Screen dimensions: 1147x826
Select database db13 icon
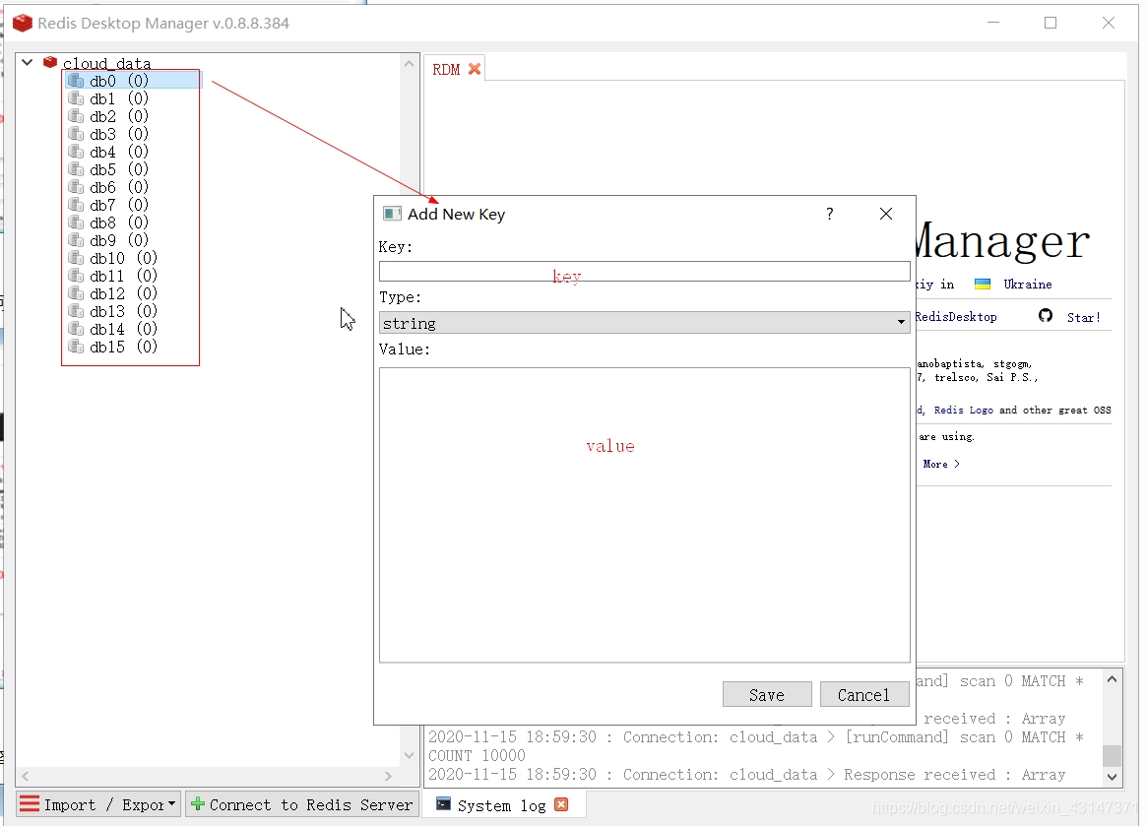76,310
